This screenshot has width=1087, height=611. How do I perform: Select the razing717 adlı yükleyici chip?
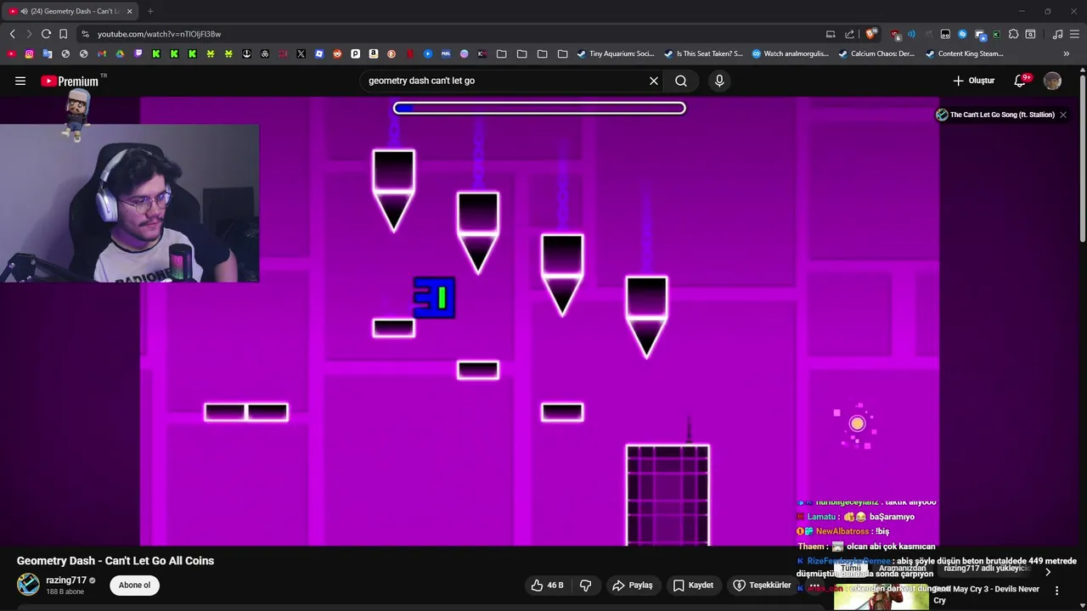[x=987, y=569]
